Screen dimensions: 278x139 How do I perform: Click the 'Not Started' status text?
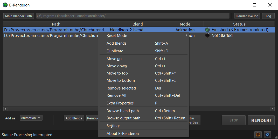pyautogui.click(x=222, y=35)
